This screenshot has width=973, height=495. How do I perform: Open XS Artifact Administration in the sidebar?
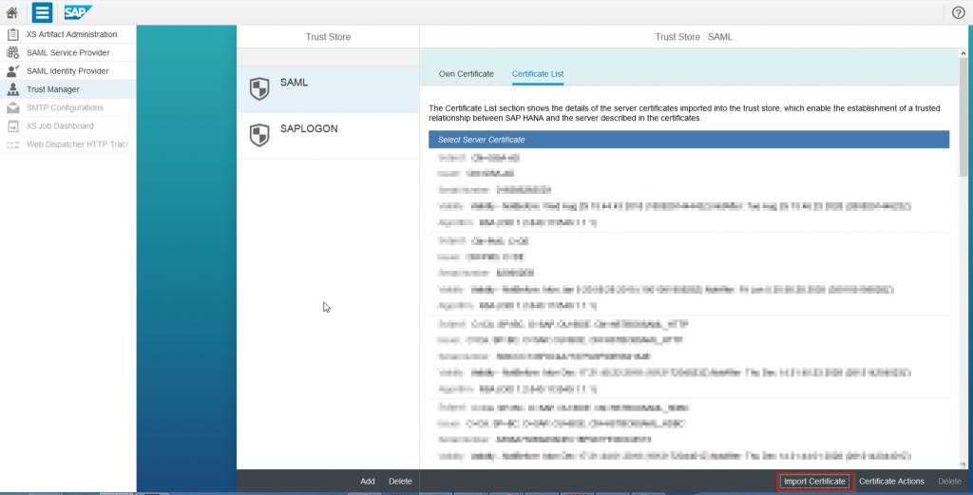click(68, 34)
